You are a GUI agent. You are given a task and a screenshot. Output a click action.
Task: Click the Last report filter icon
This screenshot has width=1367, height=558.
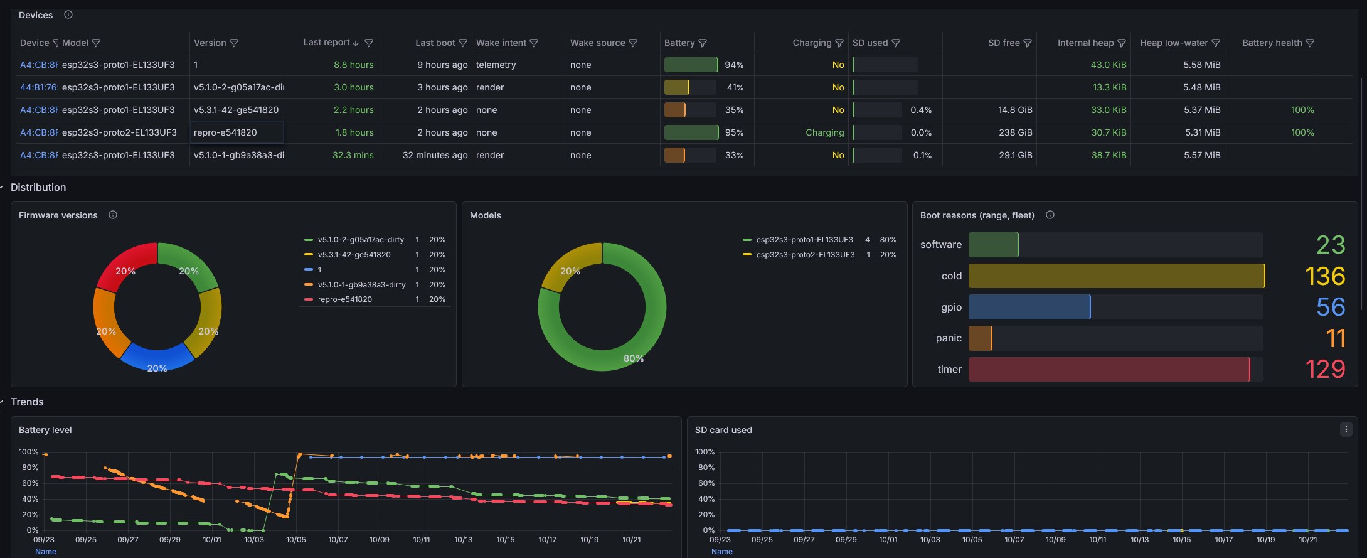[x=369, y=43]
